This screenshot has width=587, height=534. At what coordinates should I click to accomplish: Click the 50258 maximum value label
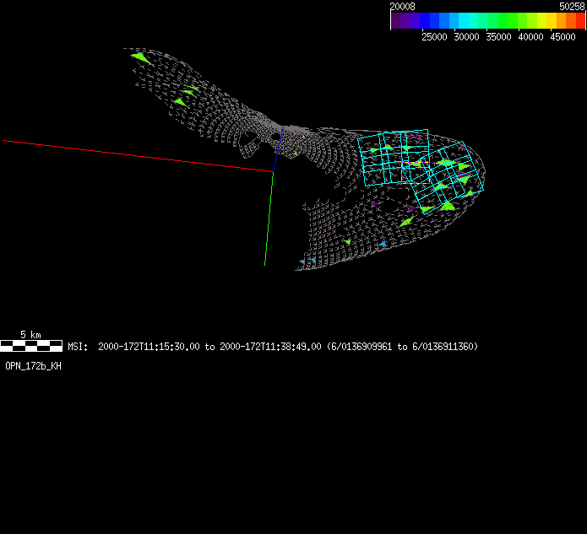572,6
